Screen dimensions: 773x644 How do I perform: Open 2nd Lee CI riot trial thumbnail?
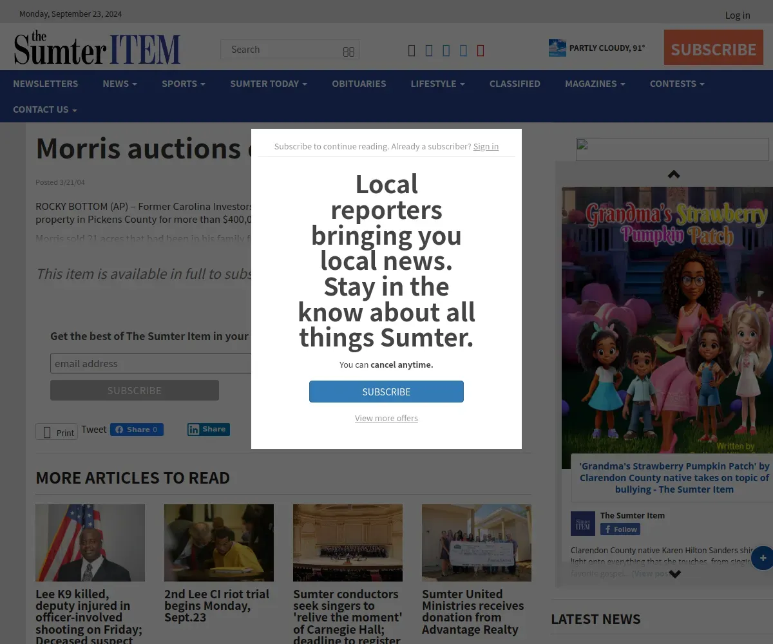[x=219, y=543]
